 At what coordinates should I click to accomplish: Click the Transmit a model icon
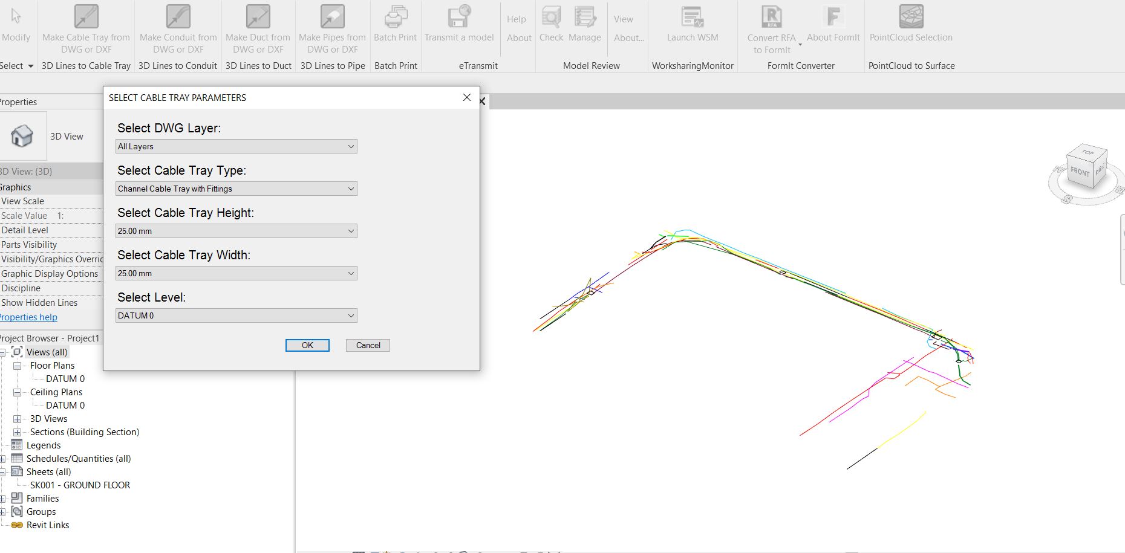(x=460, y=18)
